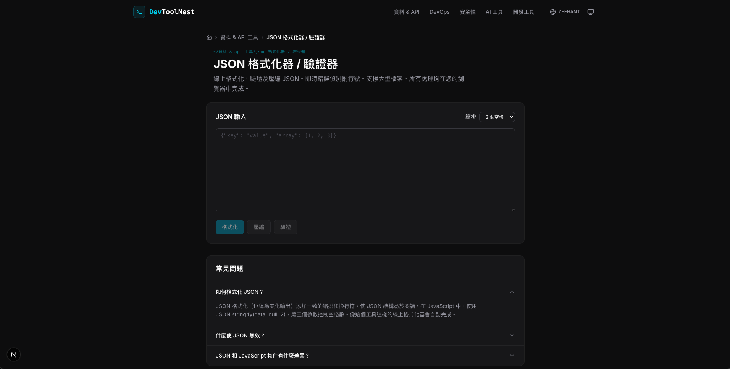Click the JSON 格式化器 / 驗證器 breadcrumb text
This screenshot has height=369, width=730.
click(x=296, y=37)
